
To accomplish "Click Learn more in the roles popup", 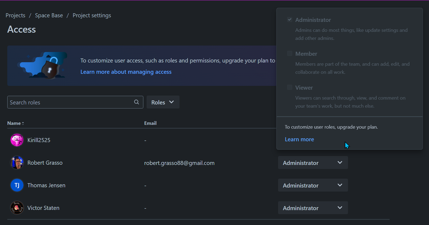I will coord(299,139).
